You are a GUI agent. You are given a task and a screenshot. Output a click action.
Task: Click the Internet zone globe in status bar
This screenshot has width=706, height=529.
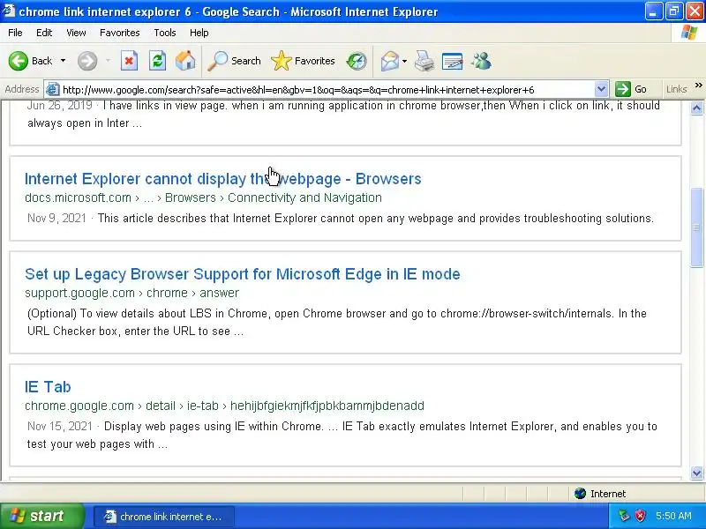click(580, 494)
